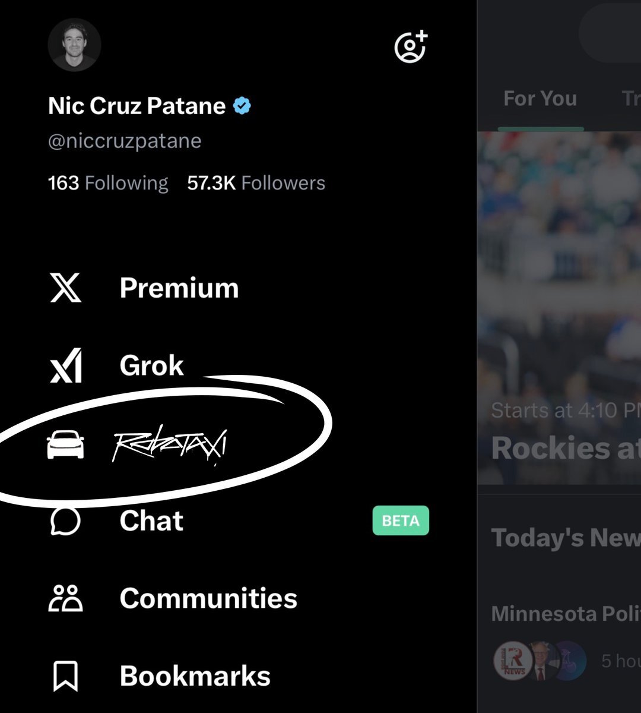This screenshot has height=713, width=641.
Task: View the 57.3K Followers list
Action: (256, 183)
